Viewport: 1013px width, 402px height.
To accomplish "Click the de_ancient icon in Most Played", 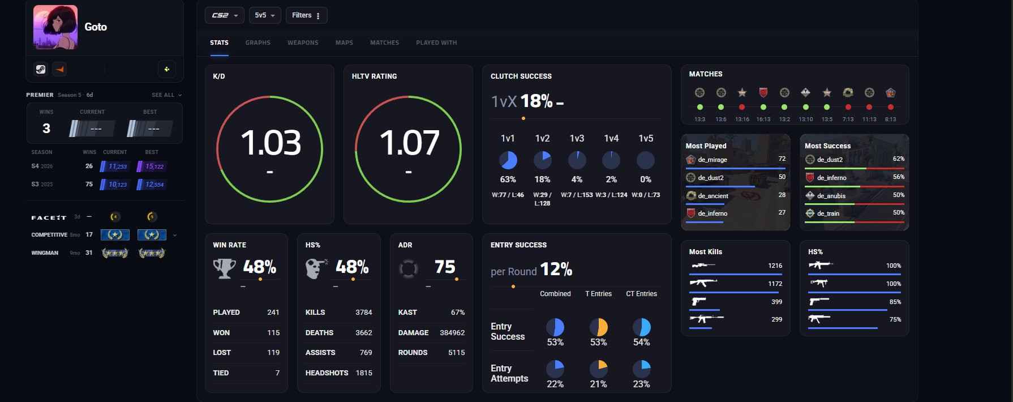I will click(690, 195).
